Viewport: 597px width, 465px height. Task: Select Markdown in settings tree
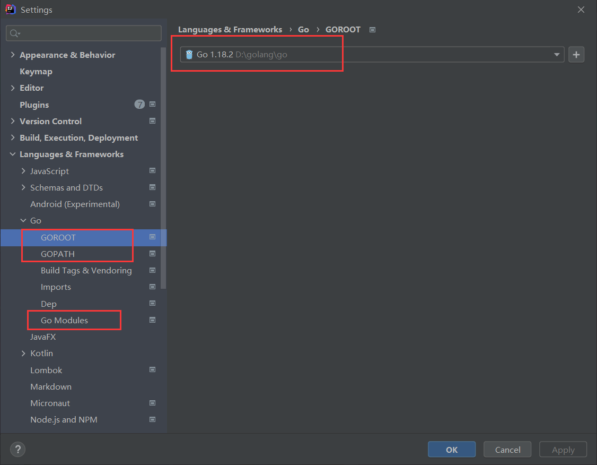51,386
